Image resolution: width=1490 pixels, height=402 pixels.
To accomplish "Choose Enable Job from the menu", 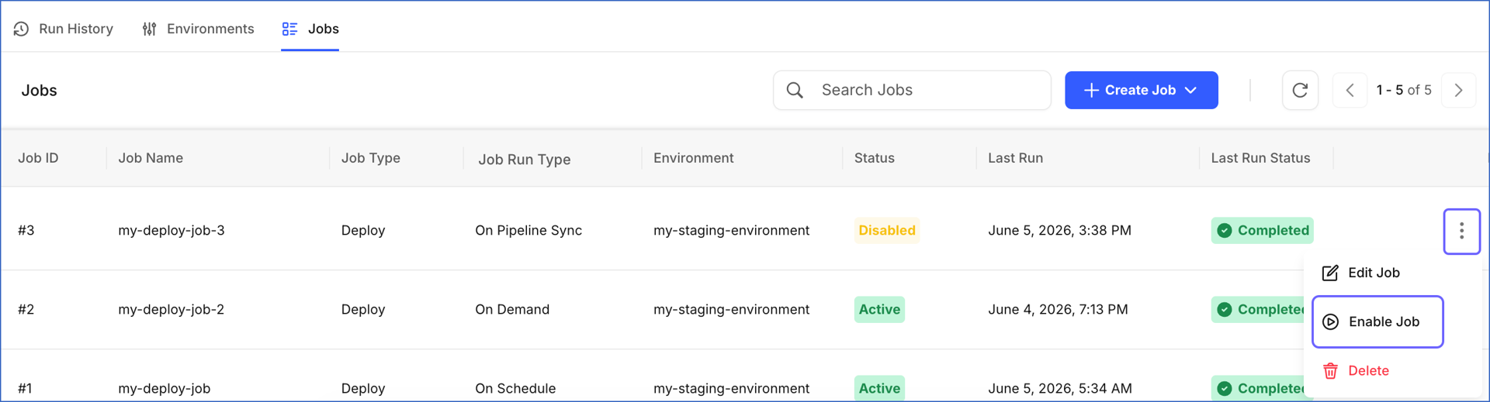I will click(x=1377, y=321).
